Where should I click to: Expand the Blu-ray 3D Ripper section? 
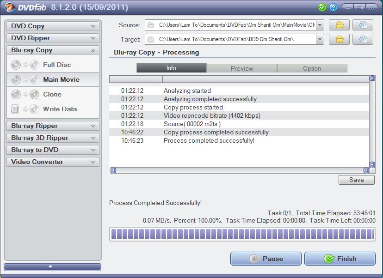coord(53,138)
